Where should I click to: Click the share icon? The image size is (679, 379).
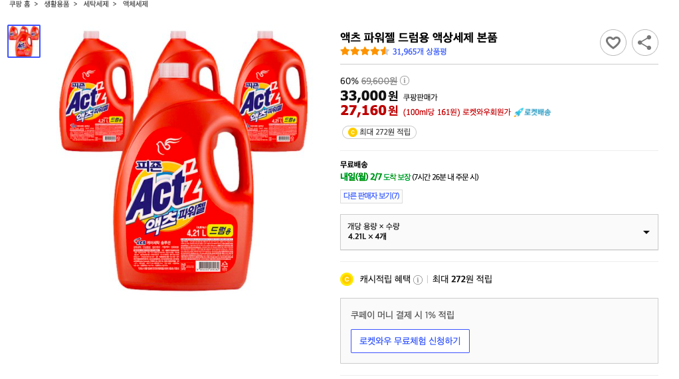coord(644,43)
